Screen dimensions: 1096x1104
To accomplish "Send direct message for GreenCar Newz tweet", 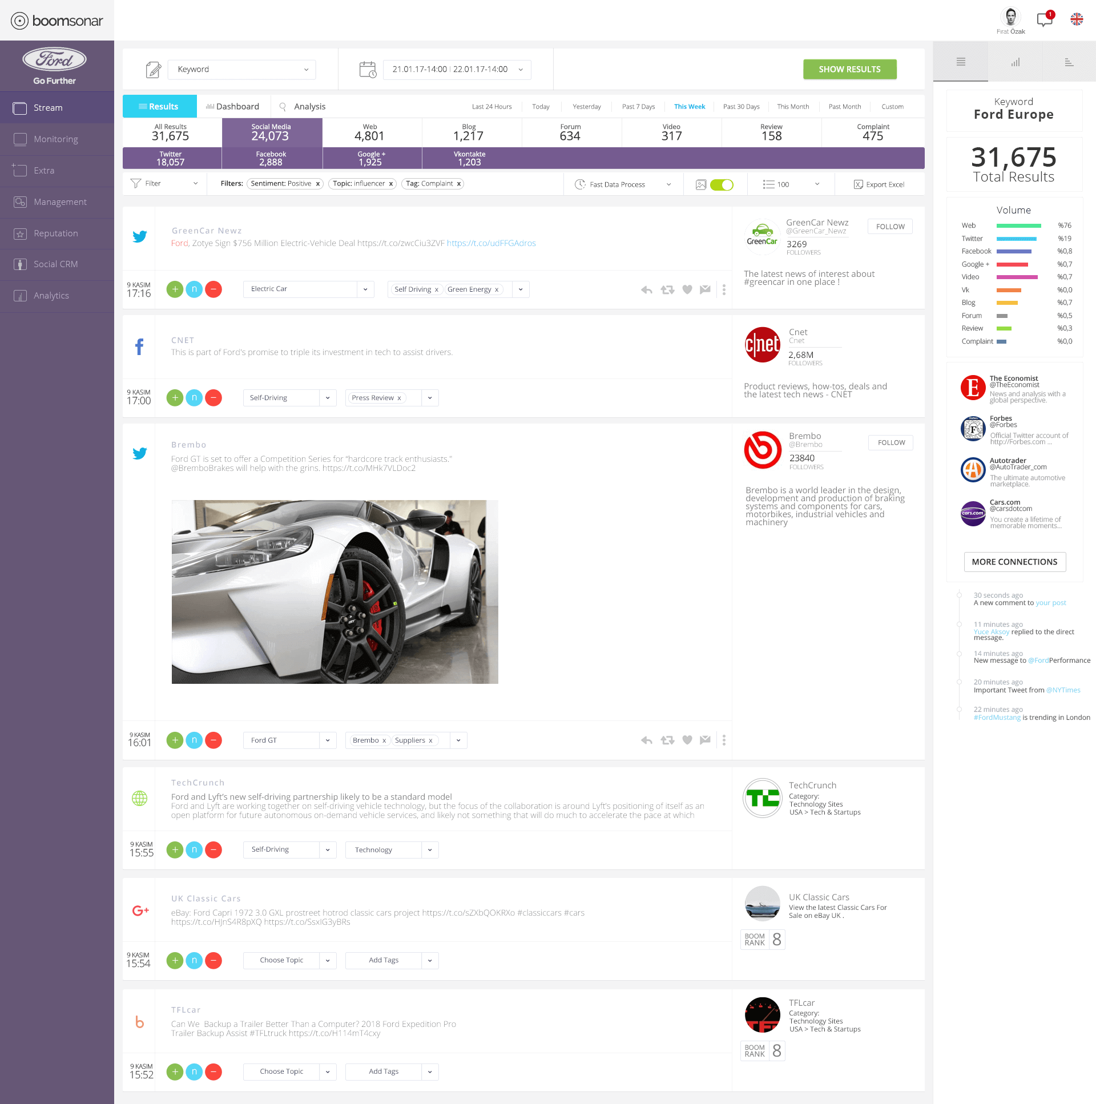I will [x=705, y=290].
